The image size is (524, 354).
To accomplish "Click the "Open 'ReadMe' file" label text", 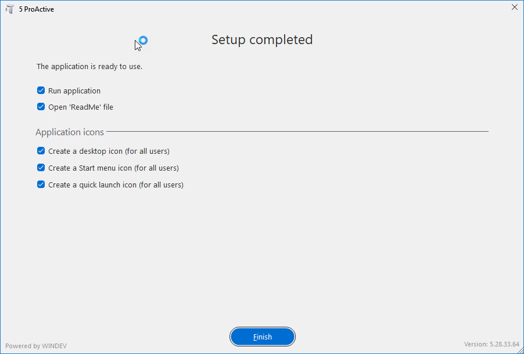I will pos(81,107).
